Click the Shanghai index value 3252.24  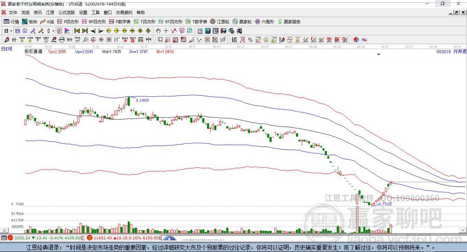(22, 238)
